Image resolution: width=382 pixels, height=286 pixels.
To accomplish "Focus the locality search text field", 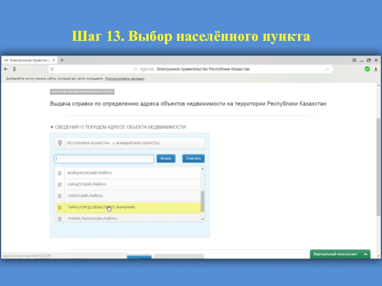I will (104, 159).
